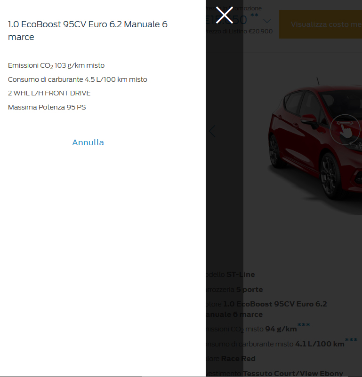362x377 pixels.
Task: Click the 360 rotate hand icon
Action: [345, 129]
